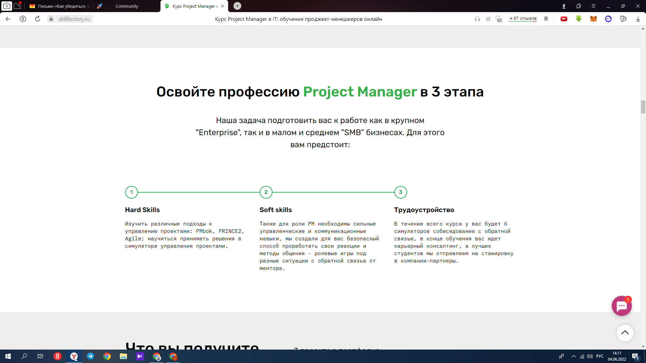The image size is (646, 363).
Task: Expand hidden system tray icons chevron
Action: point(574,356)
